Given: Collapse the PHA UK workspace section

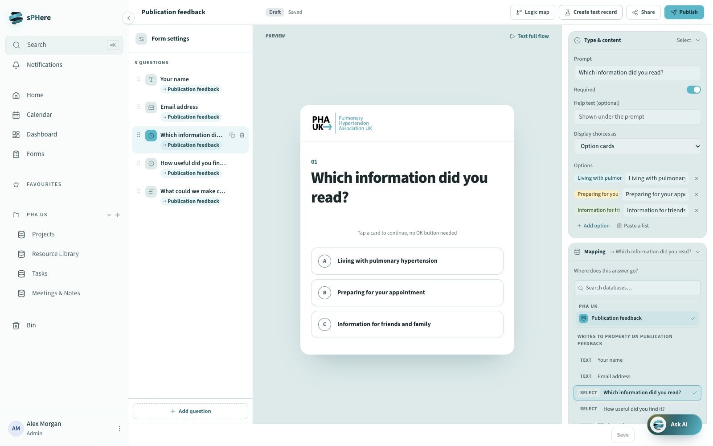Looking at the screenshot, I should (x=109, y=215).
